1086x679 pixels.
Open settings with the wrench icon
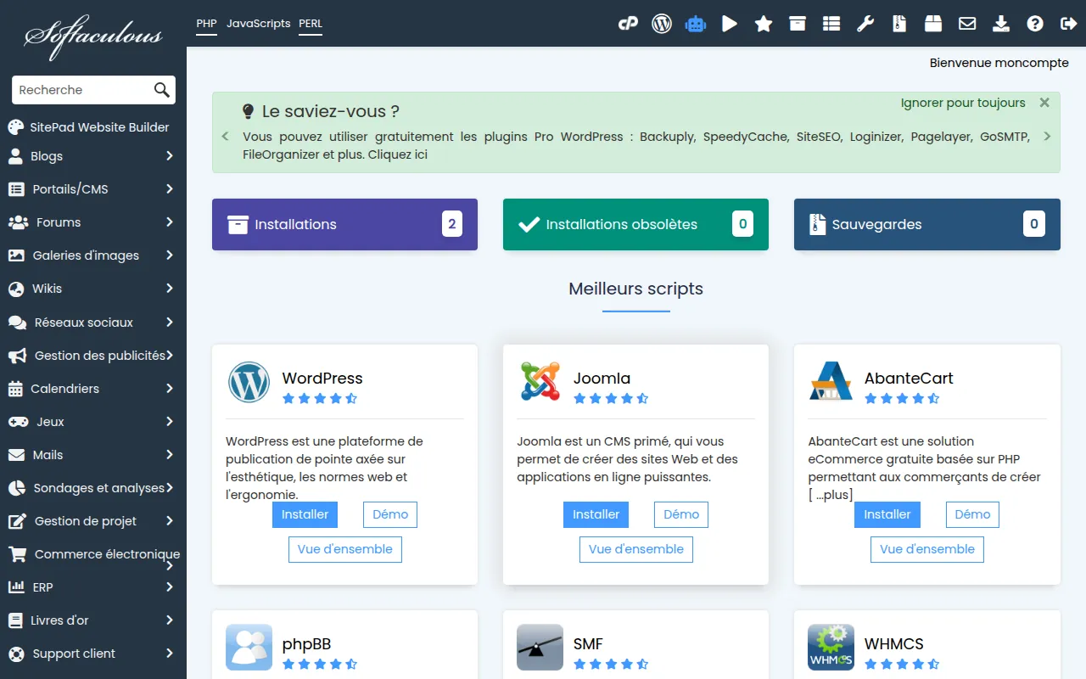tap(865, 24)
